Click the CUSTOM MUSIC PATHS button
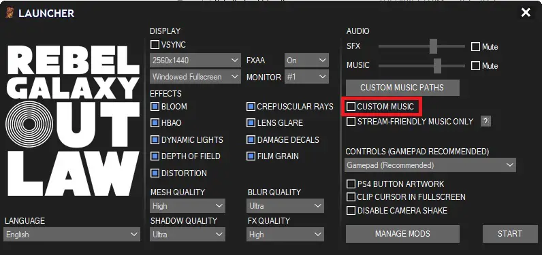The height and width of the screenshot is (255, 542). tap(402, 88)
